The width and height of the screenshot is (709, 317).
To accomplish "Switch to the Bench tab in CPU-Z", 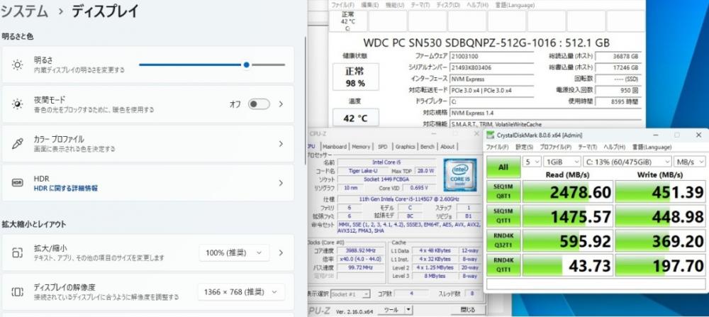I will tap(428, 147).
